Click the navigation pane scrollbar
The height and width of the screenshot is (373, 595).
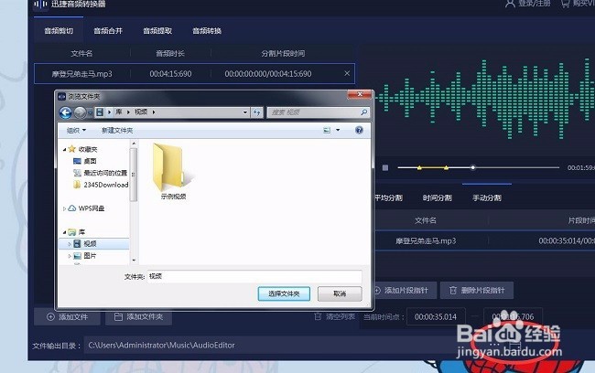(x=134, y=175)
